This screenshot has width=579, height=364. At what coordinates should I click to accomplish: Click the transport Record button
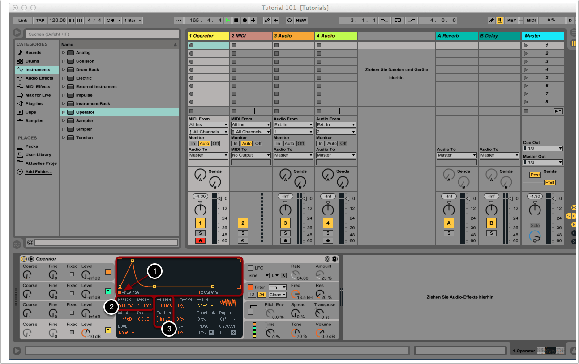click(x=244, y=20)
